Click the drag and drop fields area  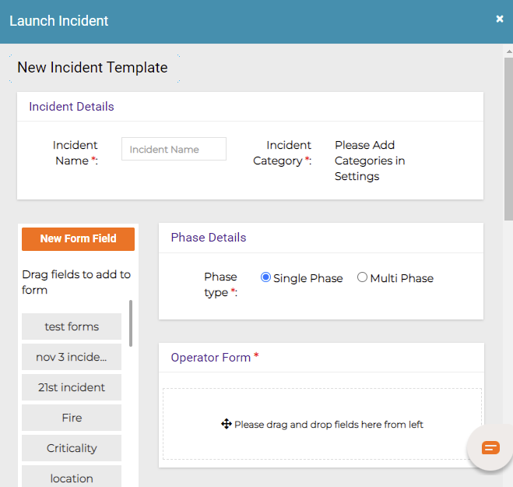[x=322, y=424]
